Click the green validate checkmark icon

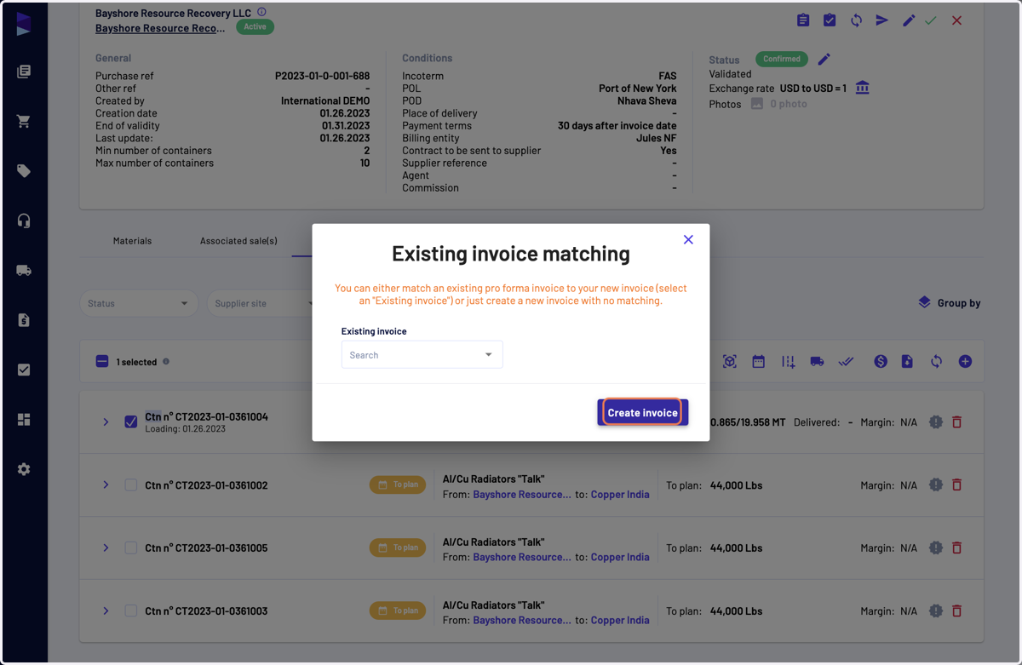pos(931,20)
